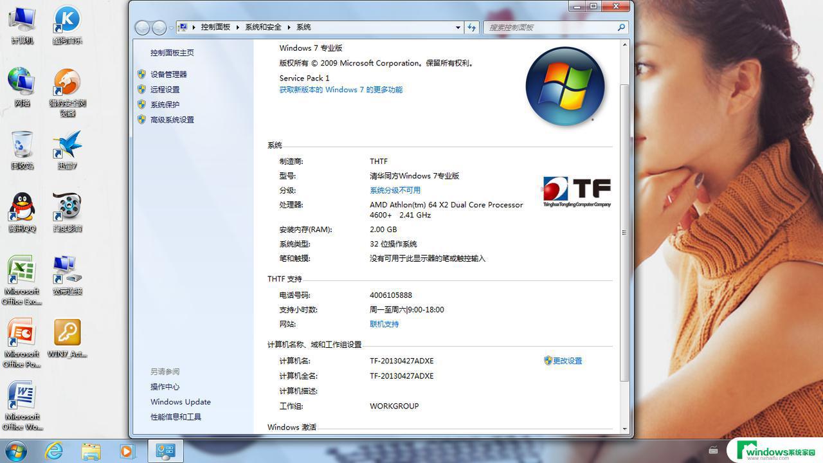Select the 32 位操作系统 system type value

point(393,244)
